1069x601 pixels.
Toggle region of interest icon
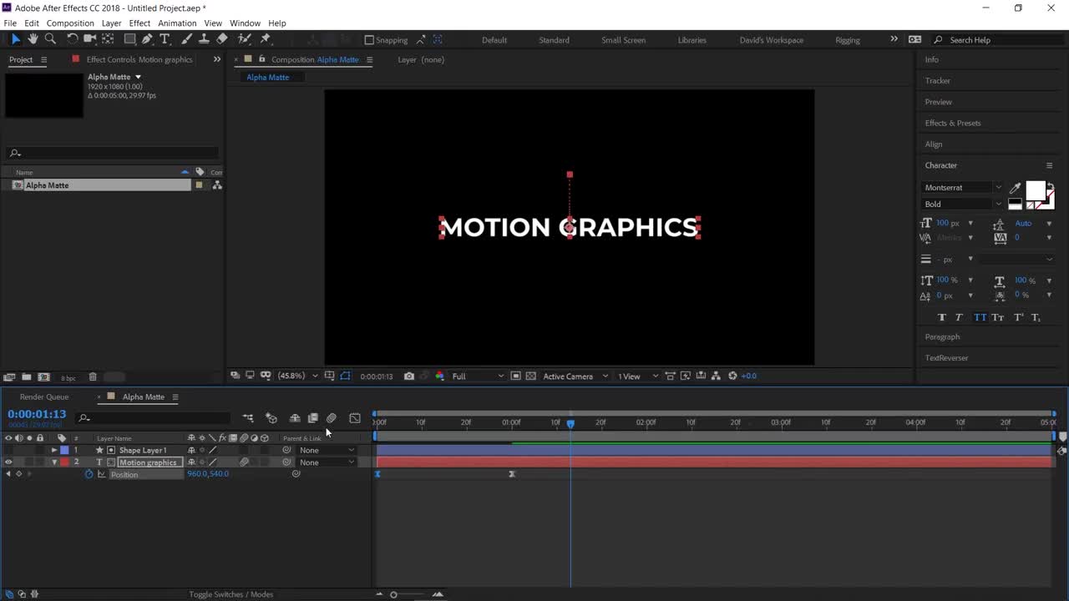(515, 376)
